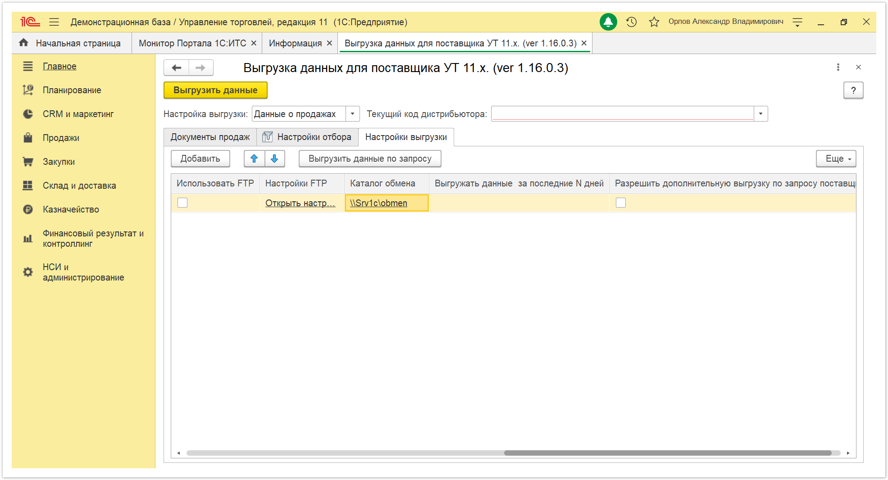The image size is (888, 480).
Task: Open Планирование section icon
Action: pyautogui.click(x=28, y=90)
